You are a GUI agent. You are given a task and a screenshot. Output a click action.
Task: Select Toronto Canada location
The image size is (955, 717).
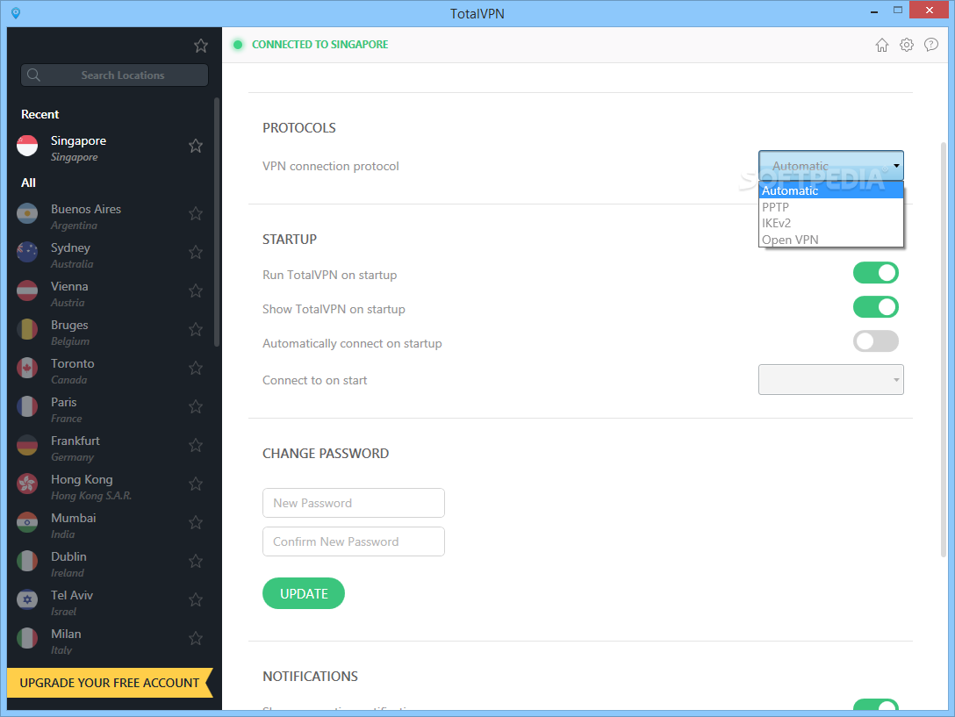(110, 370)
